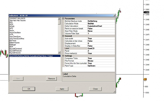Click Bid/Ask Backup mode value DoNothing
The height and width of the screenshot is (101, 164).
click(101, 21)
